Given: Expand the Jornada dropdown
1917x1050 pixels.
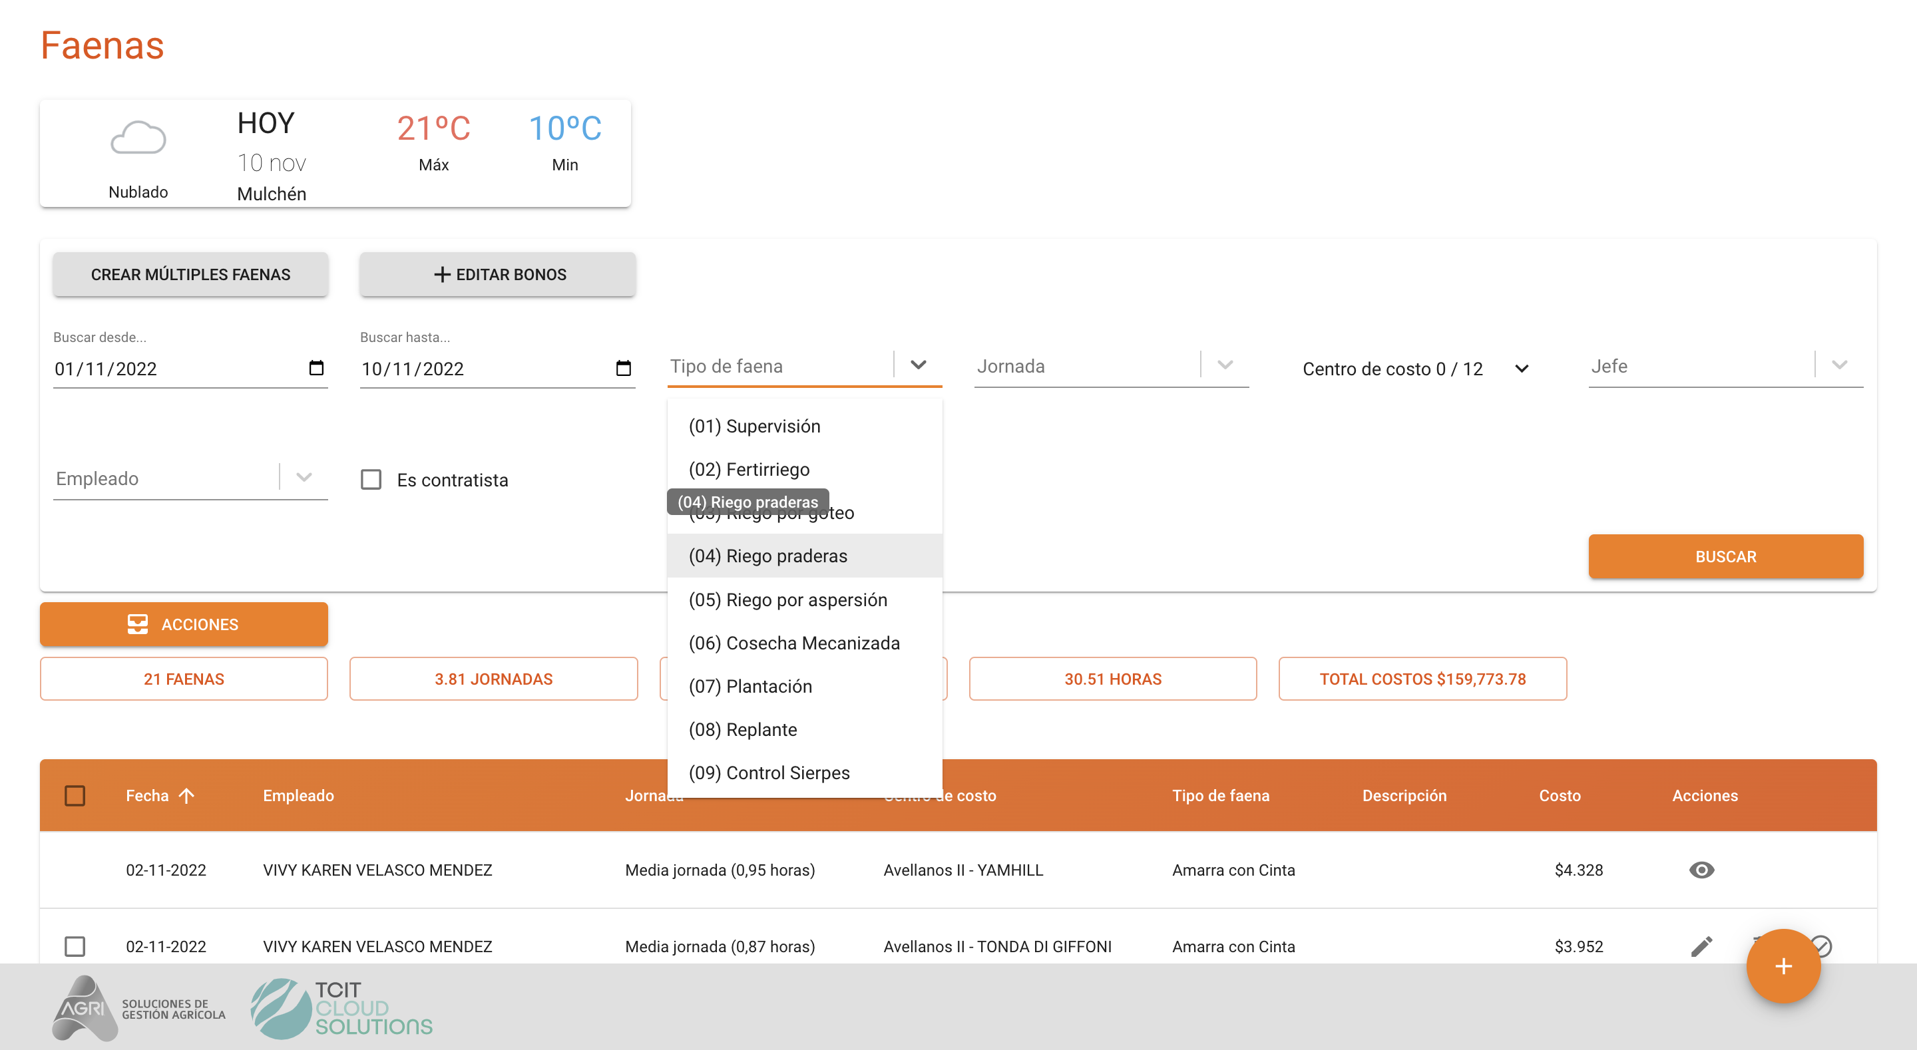Looking at the screenshot, I should 1225,365.
